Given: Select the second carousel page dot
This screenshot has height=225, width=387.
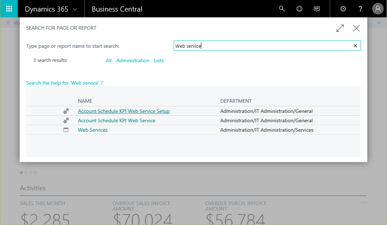Looking at the screenshot, I should tap(26, 173).
